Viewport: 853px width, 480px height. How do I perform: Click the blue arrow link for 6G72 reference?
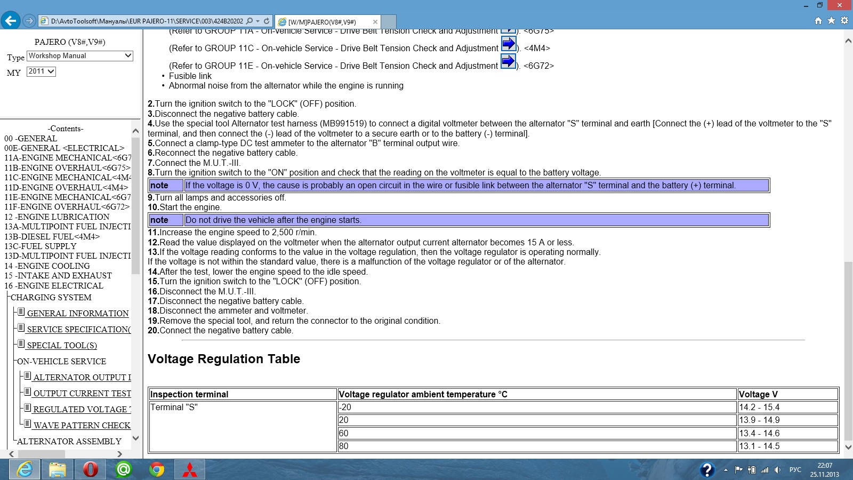pyautogui.click(x=509, y=62)
